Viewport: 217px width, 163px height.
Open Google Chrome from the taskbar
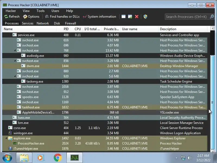[58, 158]
